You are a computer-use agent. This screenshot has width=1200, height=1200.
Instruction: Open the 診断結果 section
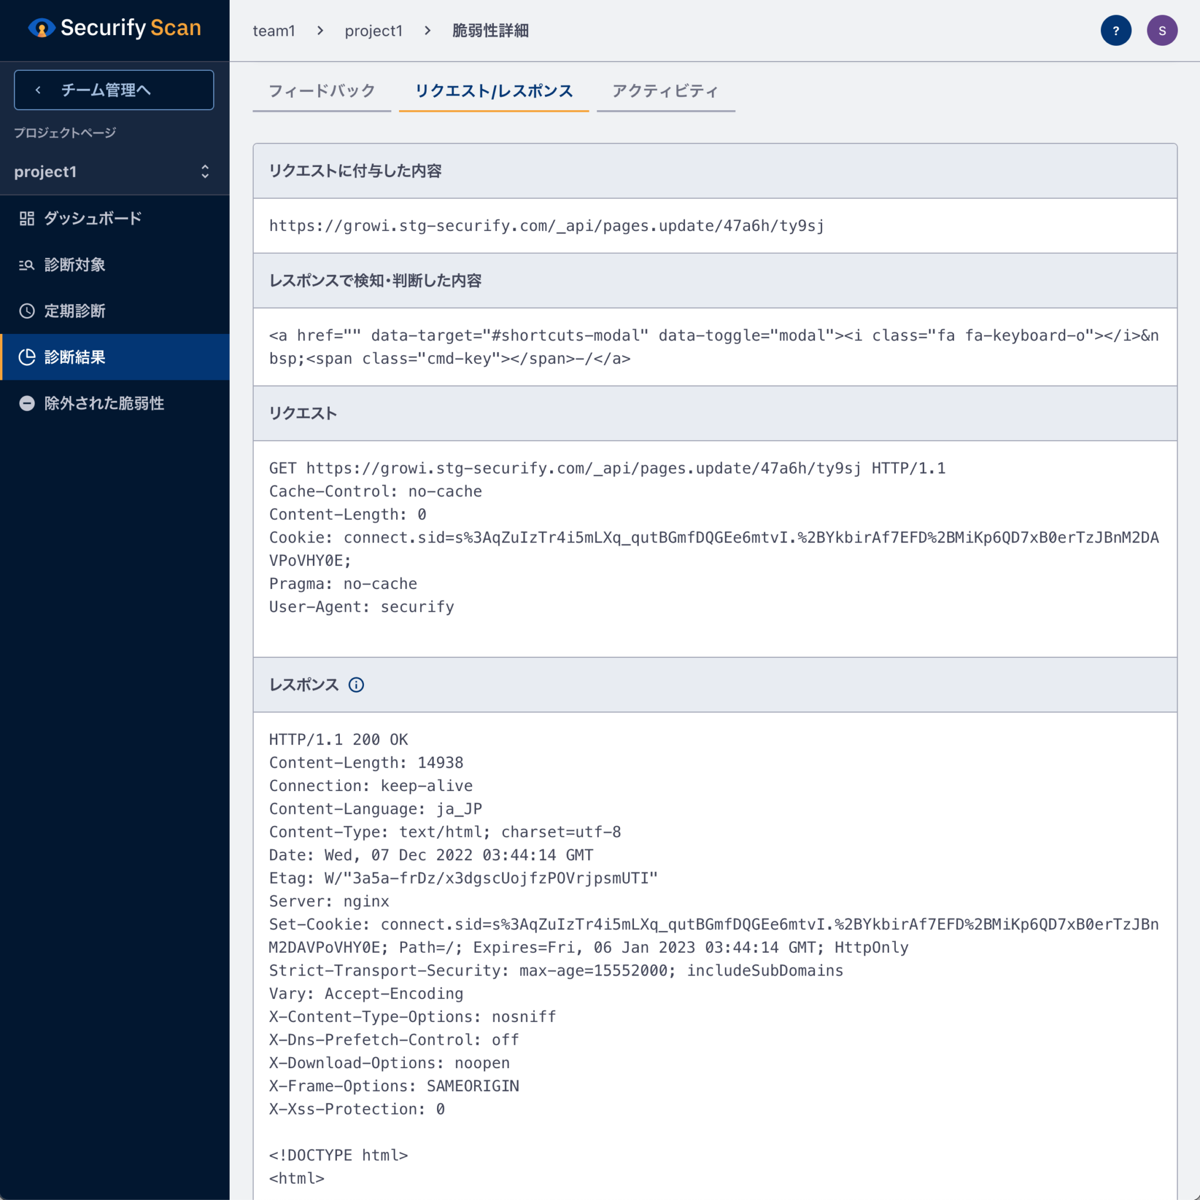(74, 357)
